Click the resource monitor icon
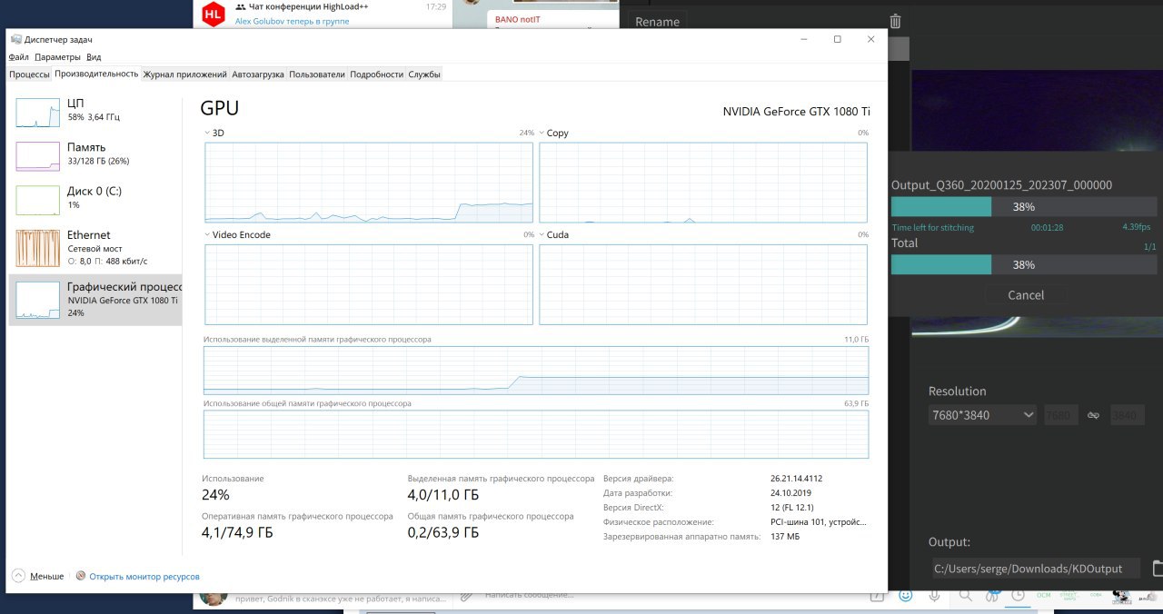Screen dimensions: 1163x614 point(81,576)
